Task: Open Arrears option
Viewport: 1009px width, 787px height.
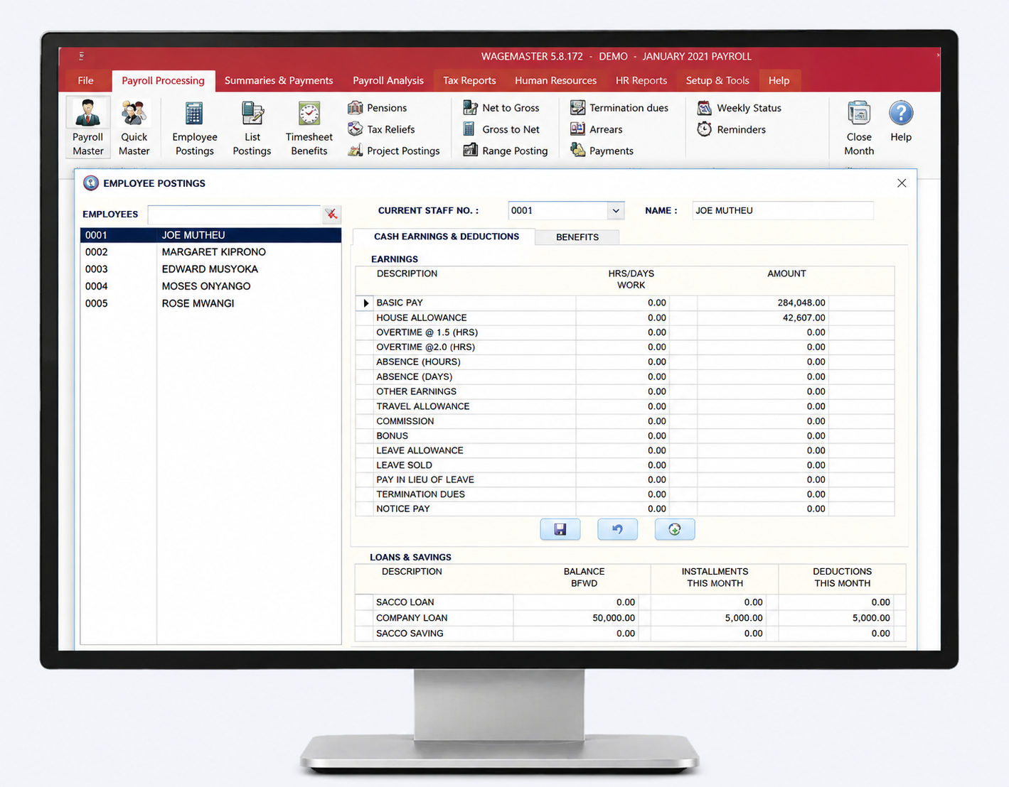Action: click(x=597, y=129)
